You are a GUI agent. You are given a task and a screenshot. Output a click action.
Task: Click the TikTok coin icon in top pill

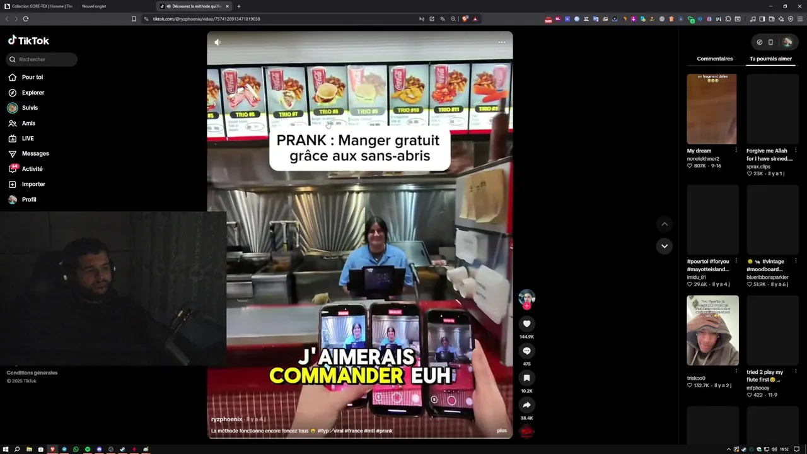(x=760, y=42)
